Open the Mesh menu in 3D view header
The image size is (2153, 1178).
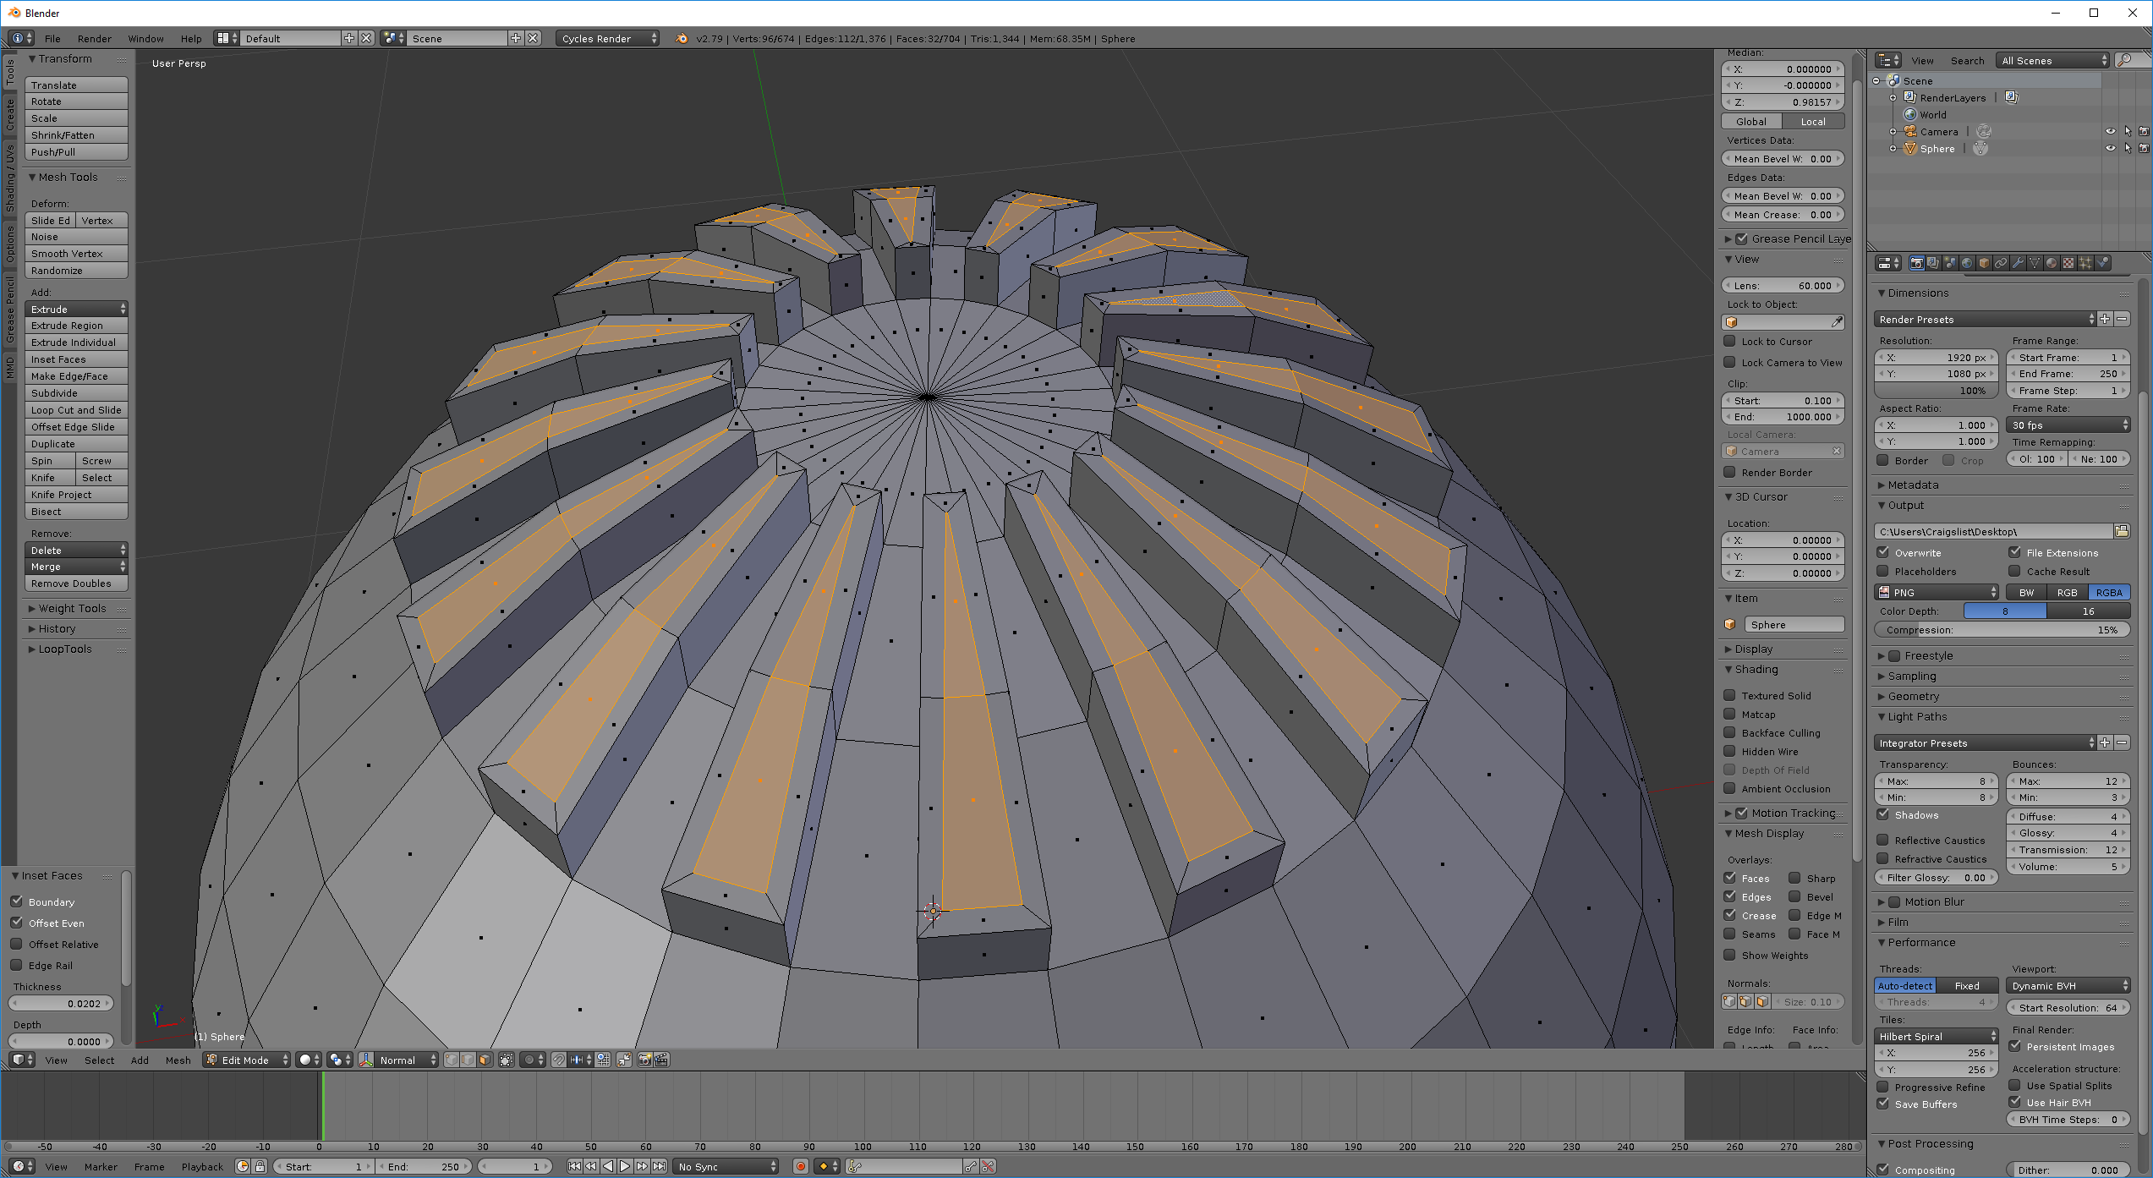pyautogui.click(x=178, y=1060)
